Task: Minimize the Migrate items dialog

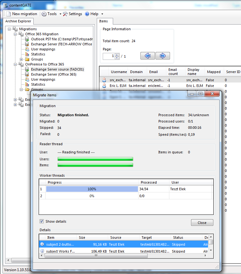Action: [192, 94]
